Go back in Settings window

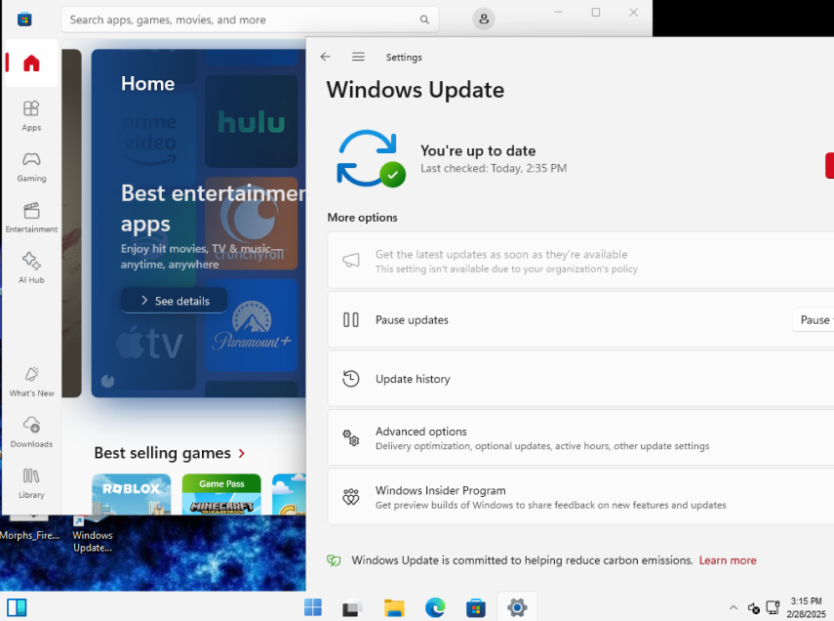(326, 57)
